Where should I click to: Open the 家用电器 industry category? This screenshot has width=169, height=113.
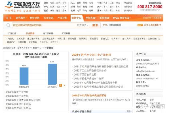[x=72, y=39]
